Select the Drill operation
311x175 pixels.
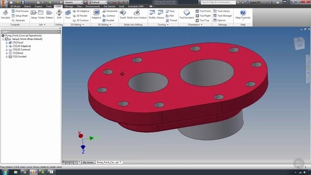tap(59, 14)
